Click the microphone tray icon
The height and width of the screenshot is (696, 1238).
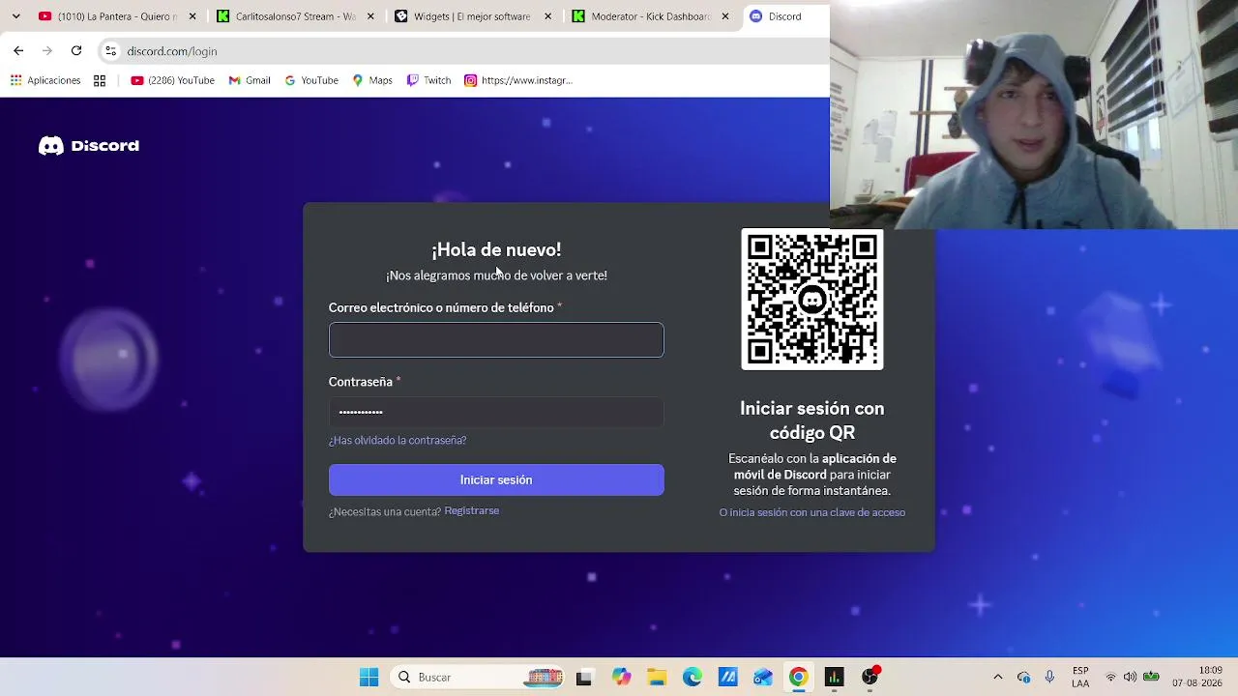click(x=1050, y=678)
